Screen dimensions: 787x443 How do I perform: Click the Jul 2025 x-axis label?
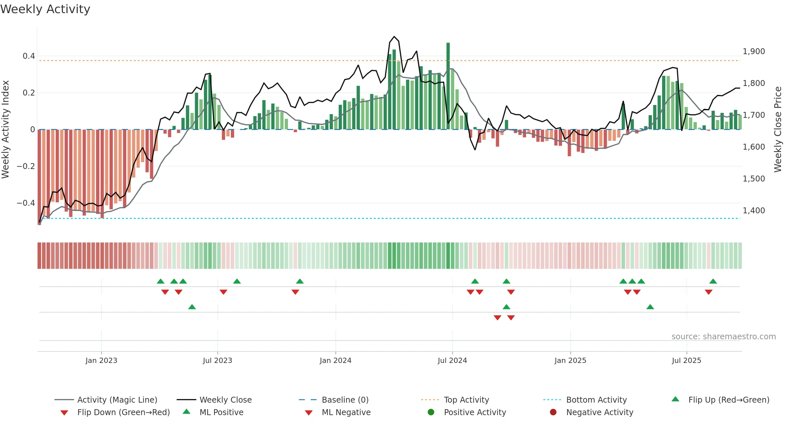pyautogui.click(x=686, y=360)
